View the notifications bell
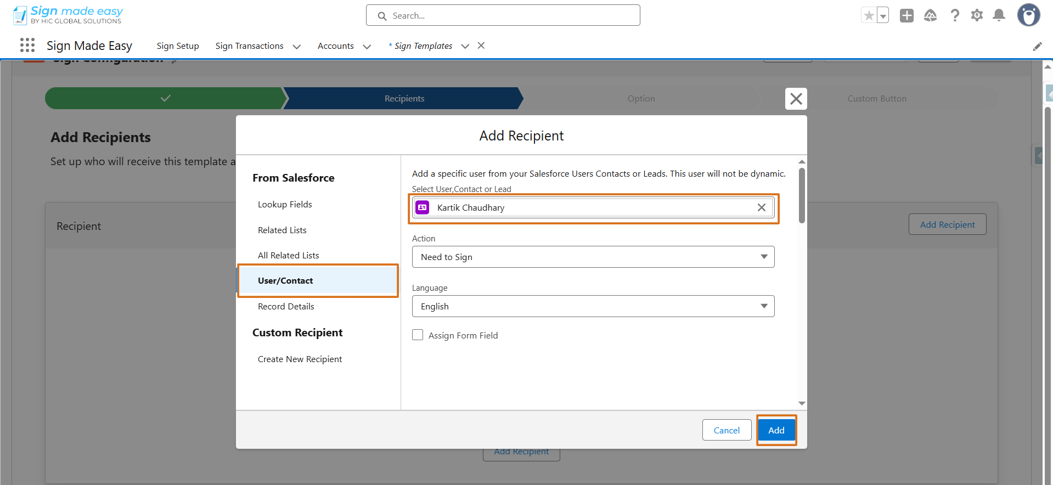1053x485 pixels. pyautogui.click(x=999, y=16)
